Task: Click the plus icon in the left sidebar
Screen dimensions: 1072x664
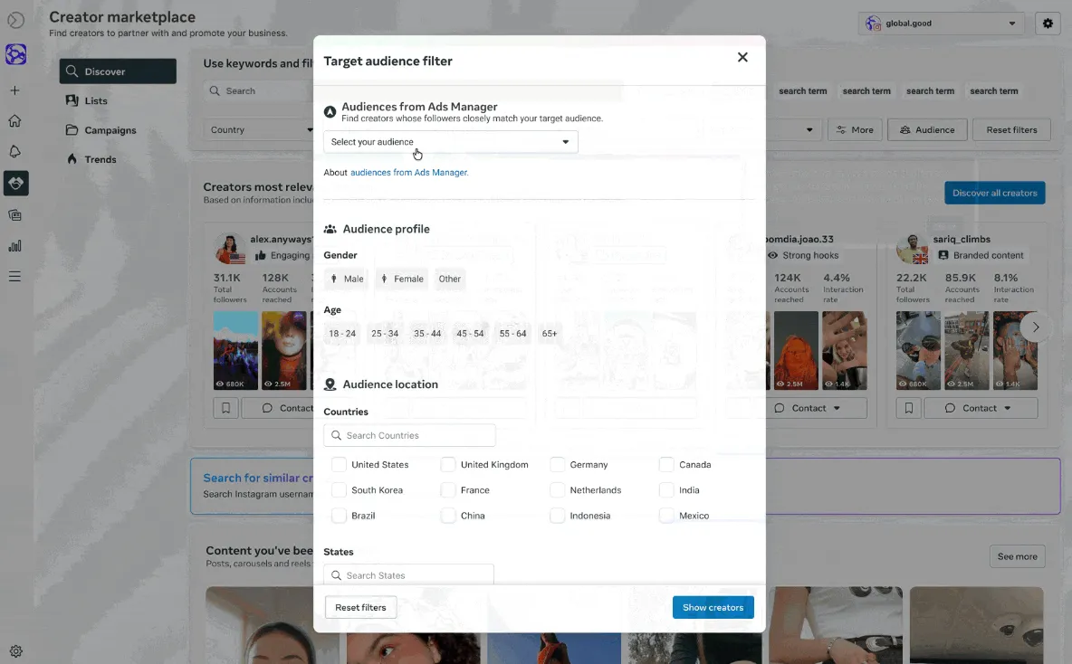Action: [x=15, y=90]
